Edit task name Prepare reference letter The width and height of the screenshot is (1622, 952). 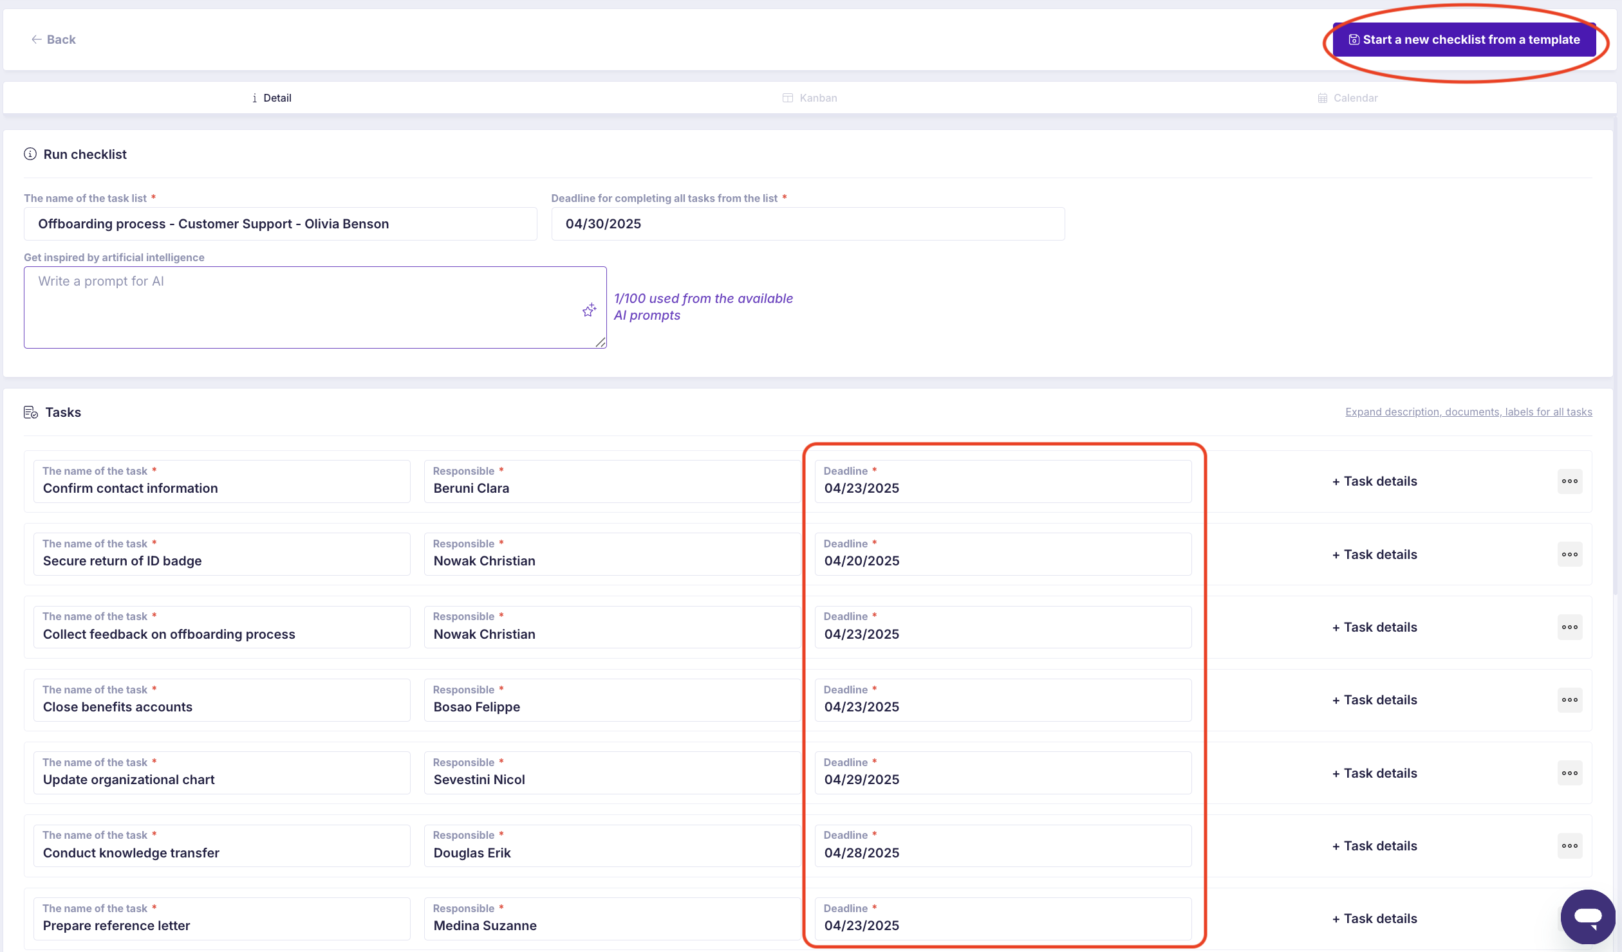[222, 919]
